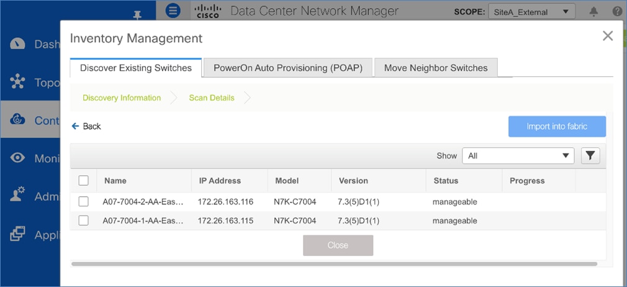The height and width of the screenshot is (287, 627).
Task: Click the filter funnel icon
Action: [590, 156]
